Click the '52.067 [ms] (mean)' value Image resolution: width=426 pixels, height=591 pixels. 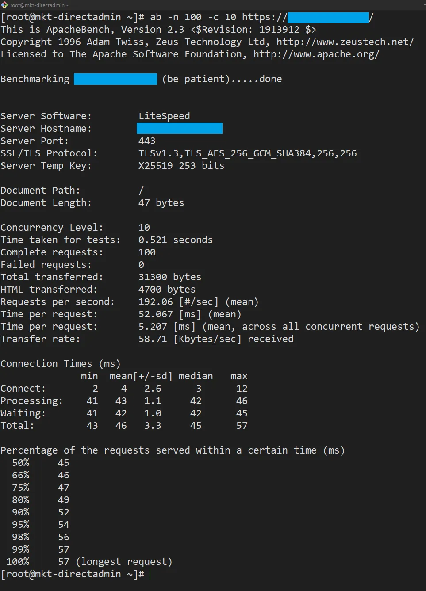(190, 314)
